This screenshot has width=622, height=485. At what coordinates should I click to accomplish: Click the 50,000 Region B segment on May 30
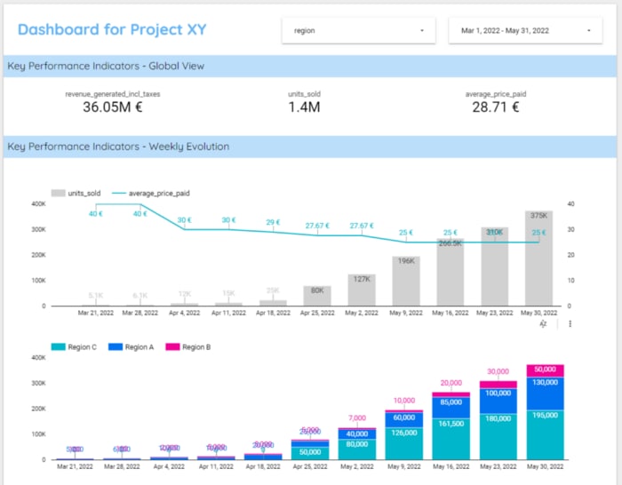545,370
